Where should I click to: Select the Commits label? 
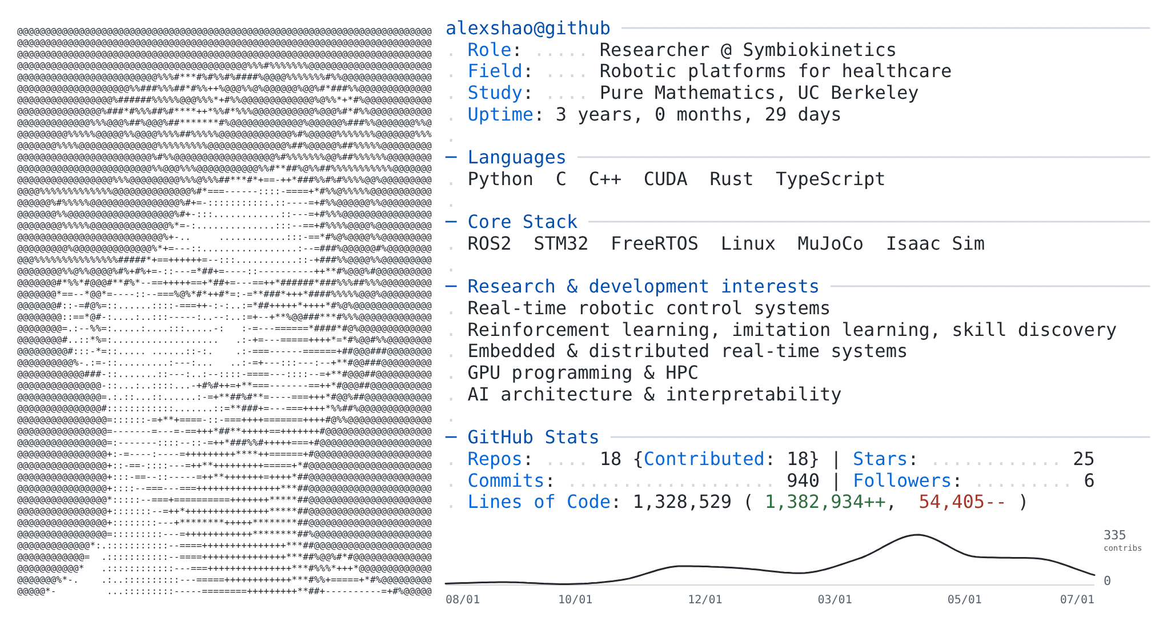click(x=506, y=480)
